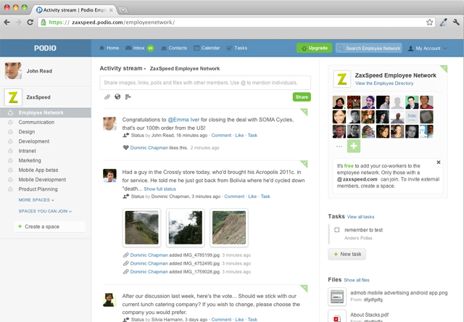Screen dimensions: 464x322
Task: Select the Mobile App betas space
Action: tap(38, 170)
